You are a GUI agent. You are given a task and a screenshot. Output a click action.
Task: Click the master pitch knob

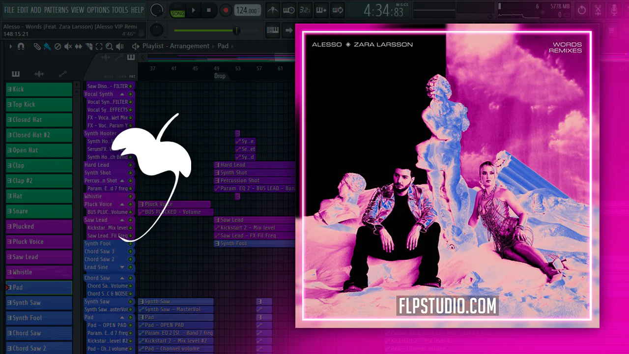(156, 30)
